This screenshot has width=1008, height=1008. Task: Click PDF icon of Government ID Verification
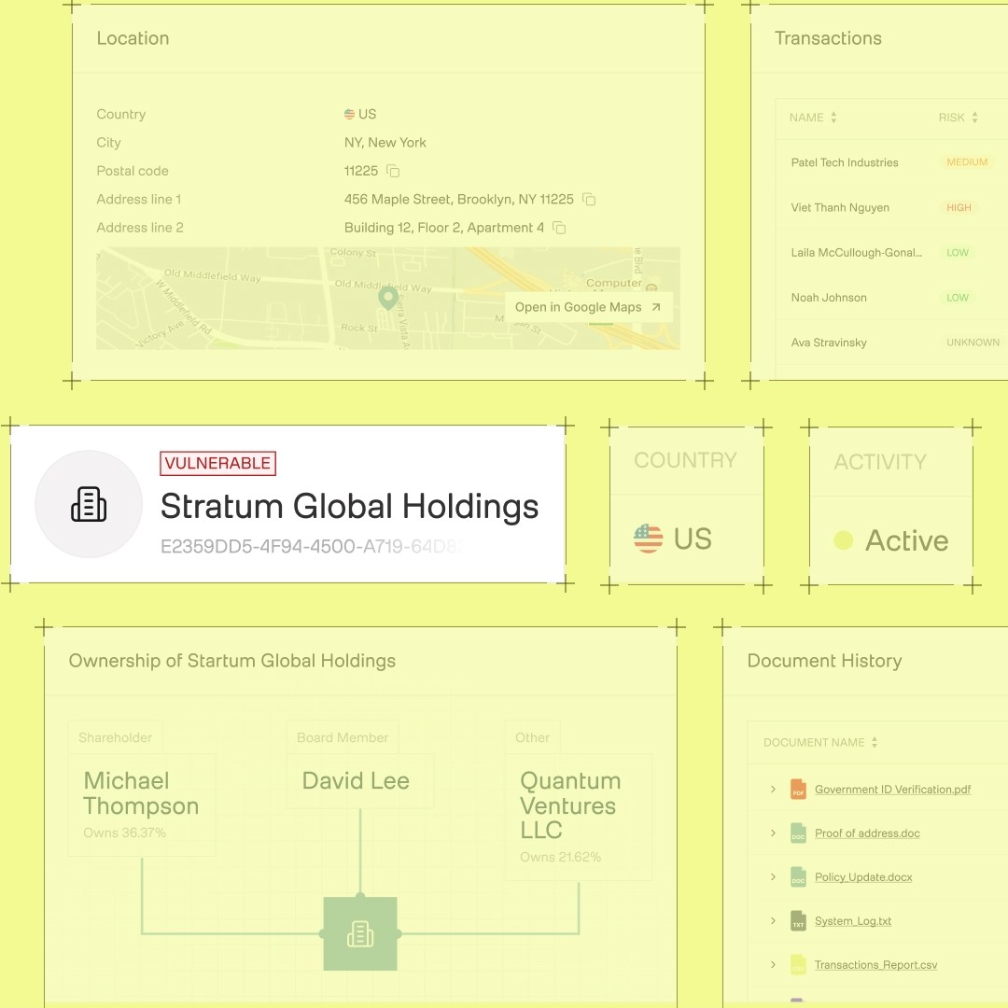(798, 789)
